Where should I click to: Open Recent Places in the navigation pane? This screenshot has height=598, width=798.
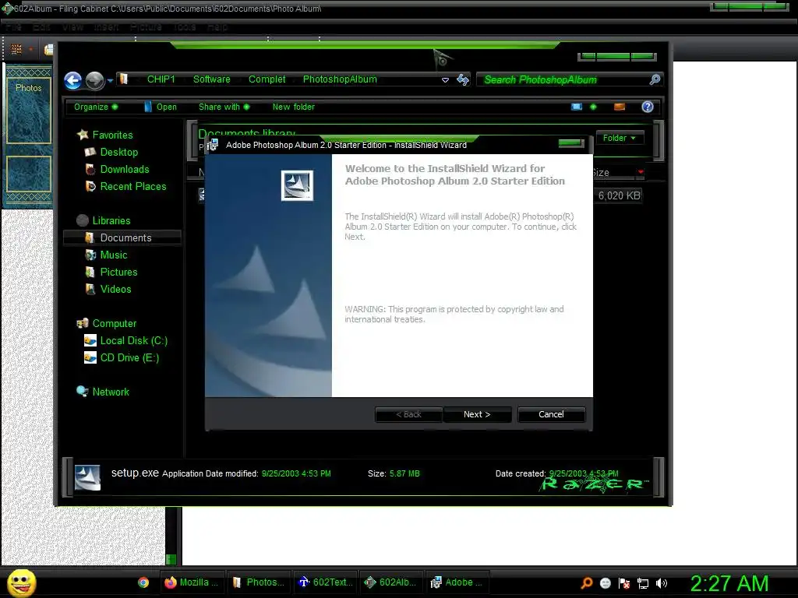point(133,187)
